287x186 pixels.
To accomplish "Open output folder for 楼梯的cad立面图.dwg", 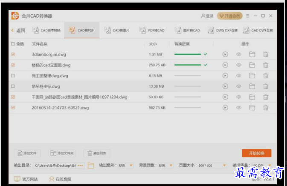I will point(252,65).
